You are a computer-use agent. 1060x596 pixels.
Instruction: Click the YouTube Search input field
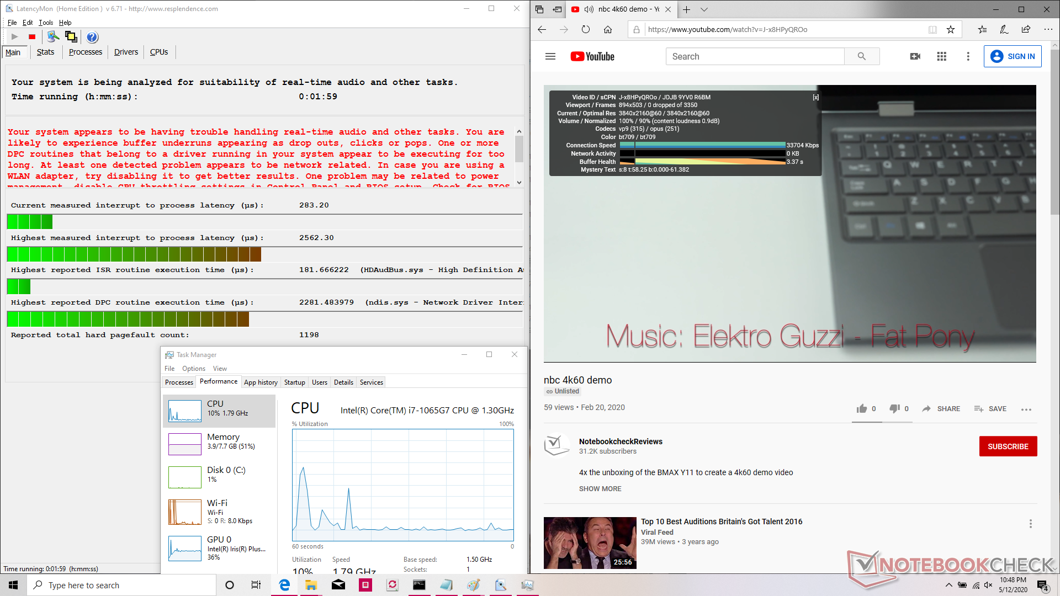(755, 56)
